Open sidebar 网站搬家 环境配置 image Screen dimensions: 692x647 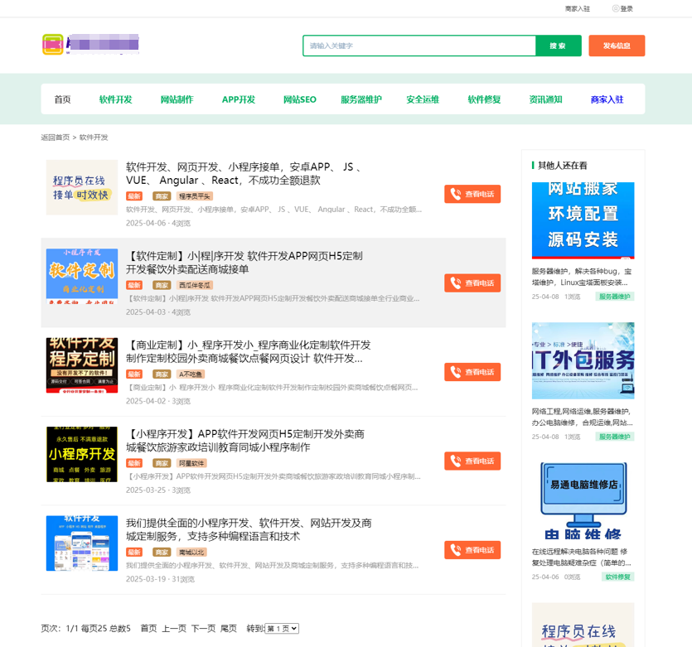tap(583, 220)
